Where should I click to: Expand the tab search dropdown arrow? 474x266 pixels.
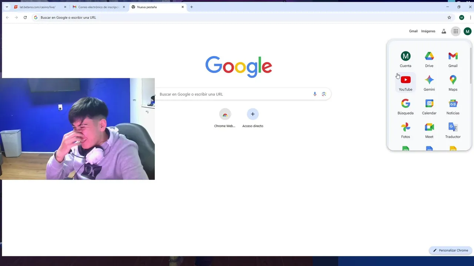(7, 7)
